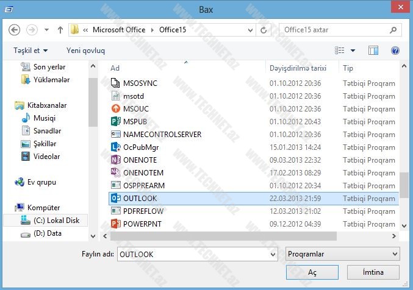Open the Təşkil et dropdown menu
Viewport: 413px width, 290px height.
point(30,51)
